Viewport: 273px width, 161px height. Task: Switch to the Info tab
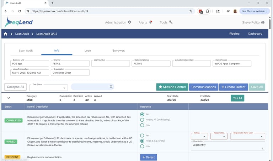(x=57, y=51)
